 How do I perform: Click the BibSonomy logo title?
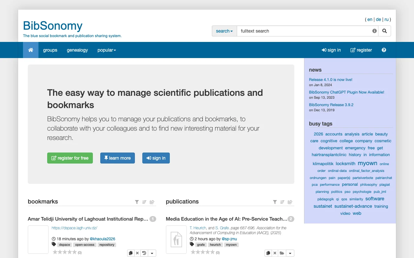(53, 25)
